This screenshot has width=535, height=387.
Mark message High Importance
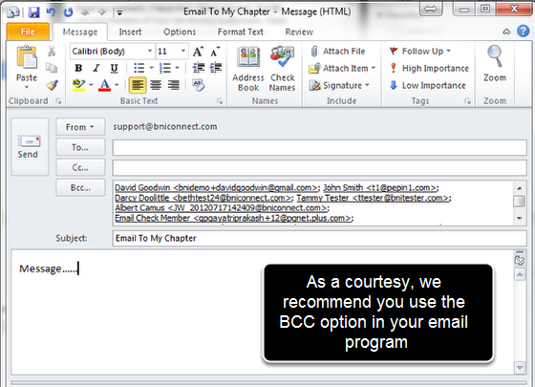(429, 68)
